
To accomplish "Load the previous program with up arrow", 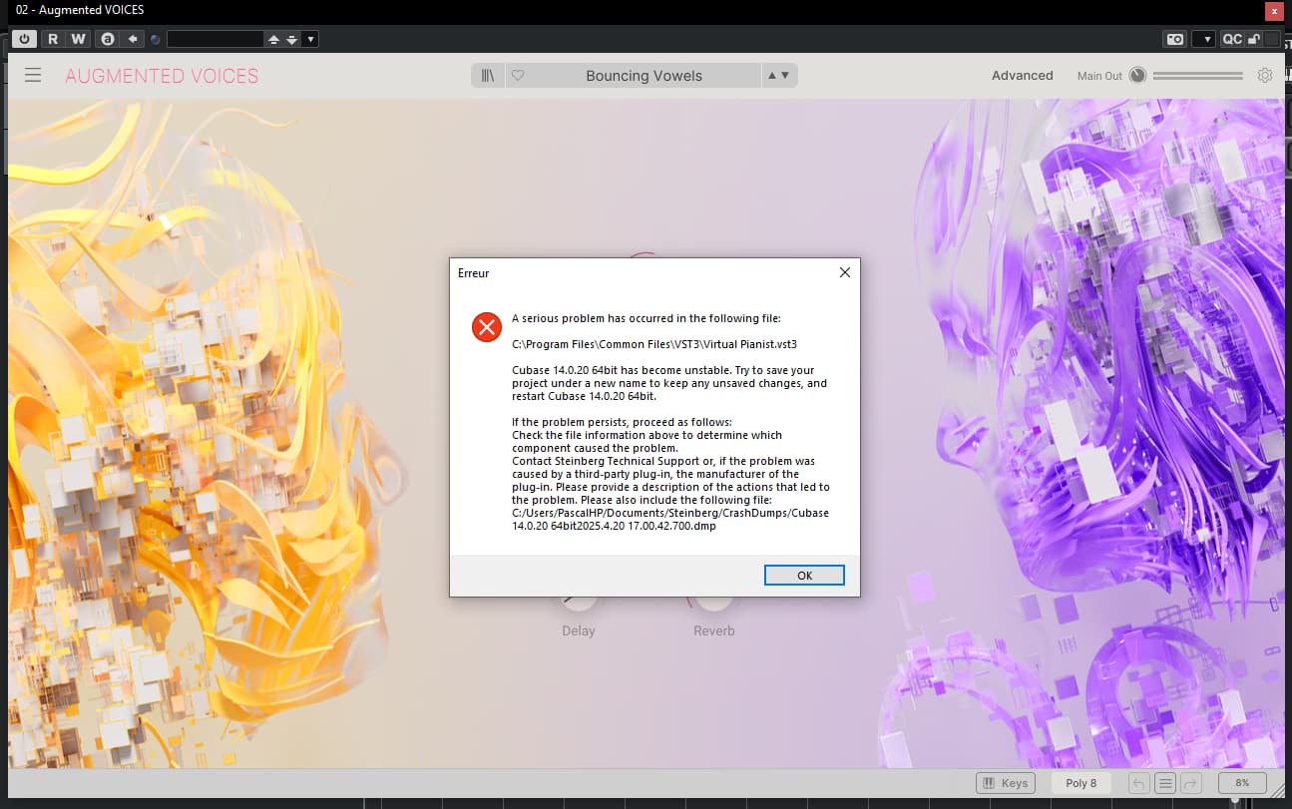I will [x=273, y=39].
